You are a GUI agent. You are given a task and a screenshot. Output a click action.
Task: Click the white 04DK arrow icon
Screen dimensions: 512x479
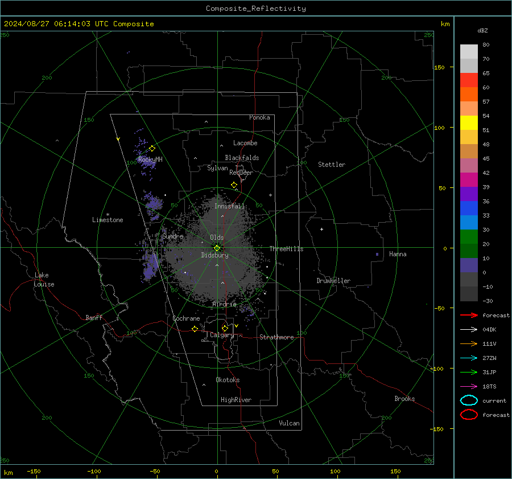[x=469, y=329]
